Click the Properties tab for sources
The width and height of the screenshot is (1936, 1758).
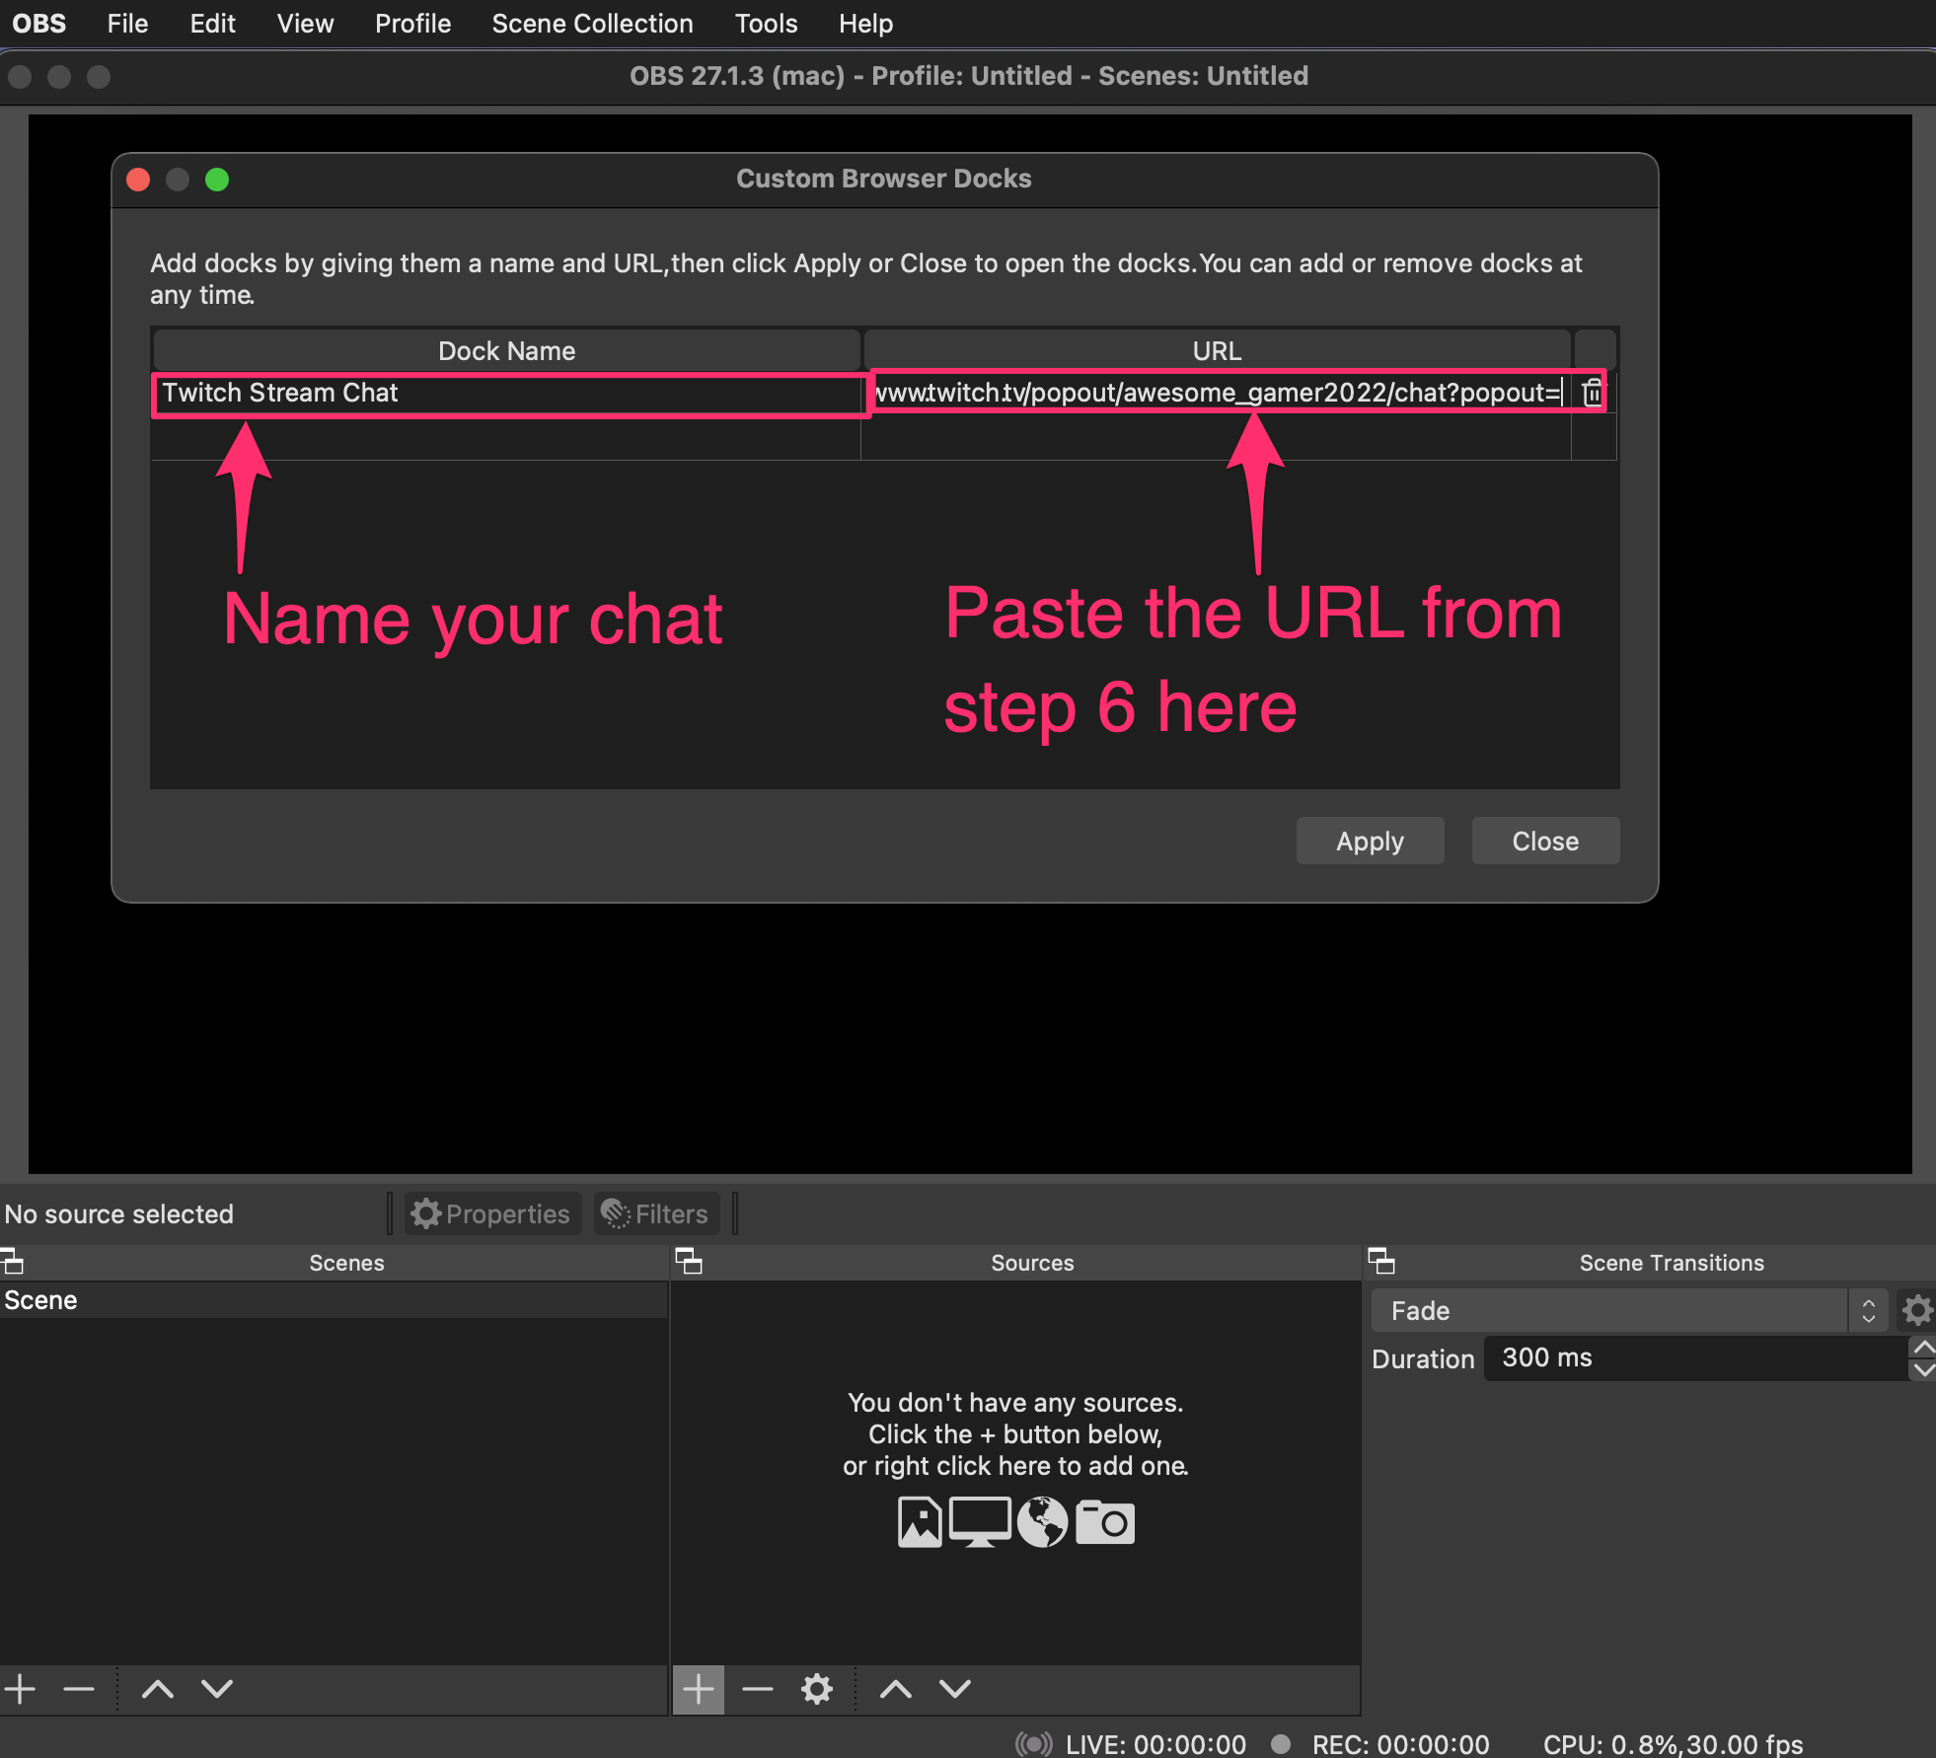tap(489, 1211)
